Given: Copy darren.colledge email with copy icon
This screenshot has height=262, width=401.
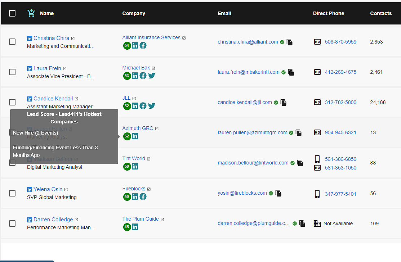Looking at the screenshot, I should tap(302, 223).
